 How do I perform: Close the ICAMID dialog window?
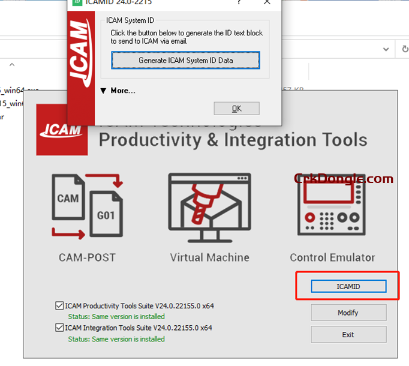[267, 2]
